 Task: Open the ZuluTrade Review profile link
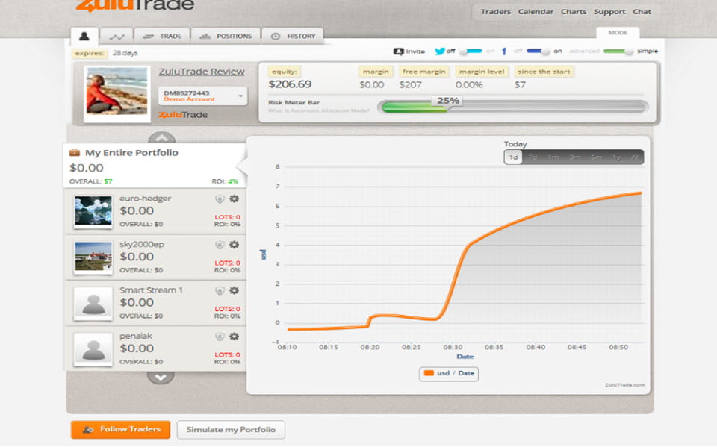202,72
